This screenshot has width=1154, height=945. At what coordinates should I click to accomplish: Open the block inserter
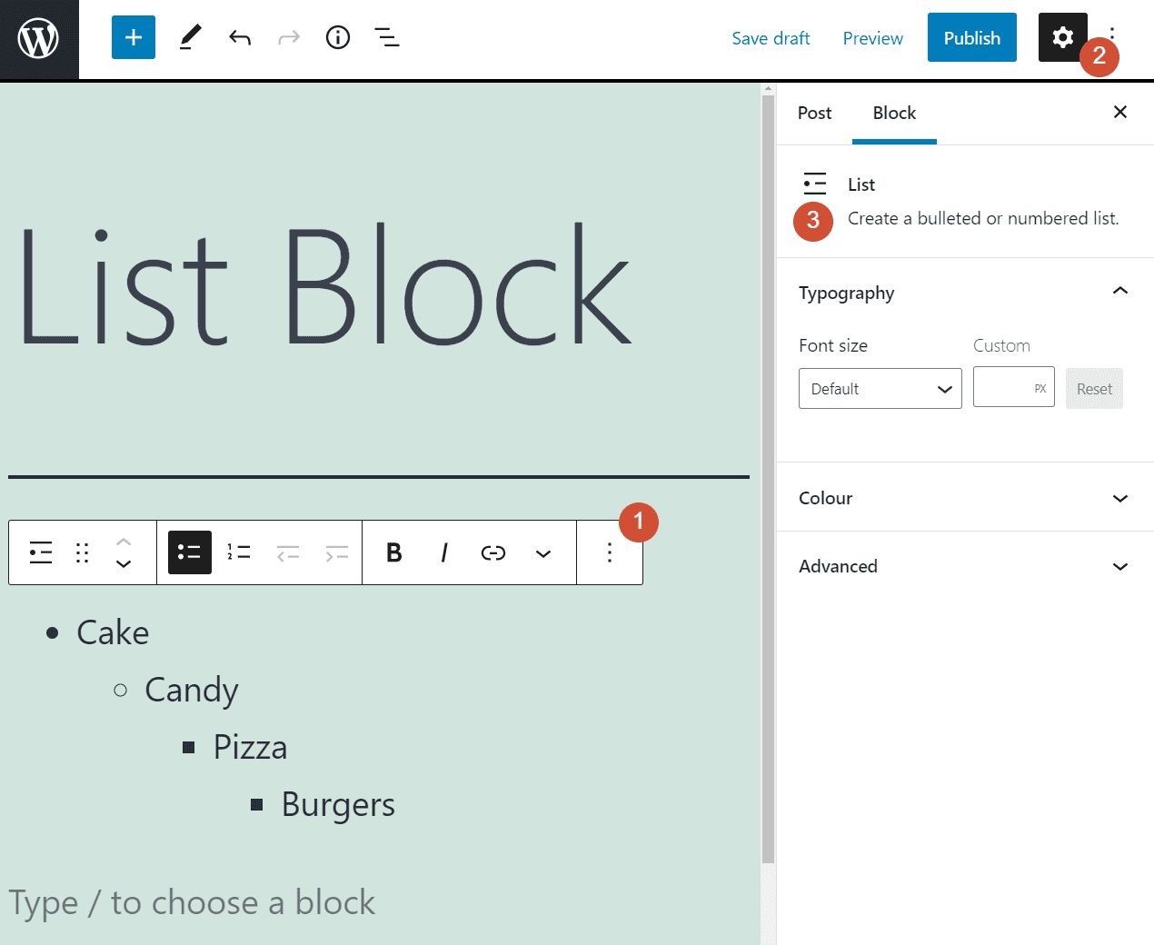point(133,37)
